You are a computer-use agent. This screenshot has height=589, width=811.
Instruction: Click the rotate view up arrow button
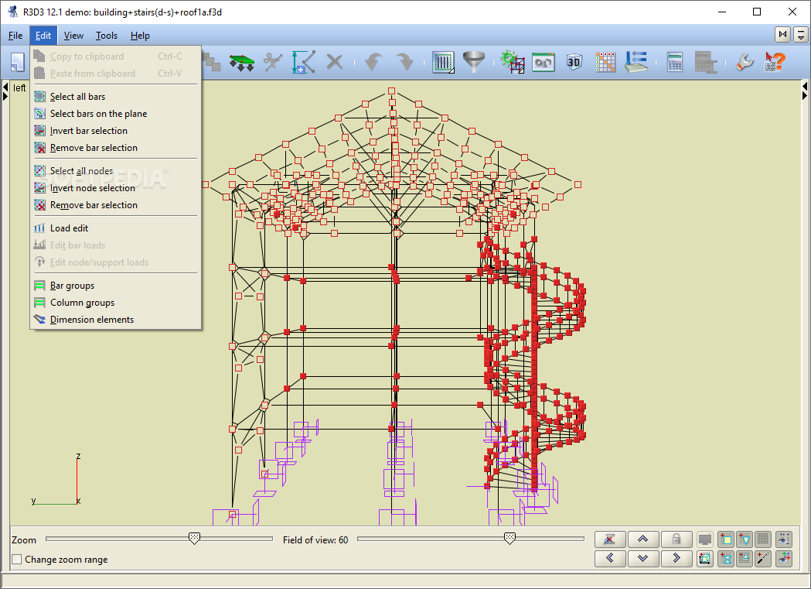tap(643, 539)
